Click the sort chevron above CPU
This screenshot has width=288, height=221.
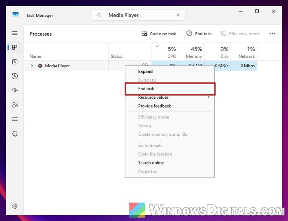tap(157, 46)
